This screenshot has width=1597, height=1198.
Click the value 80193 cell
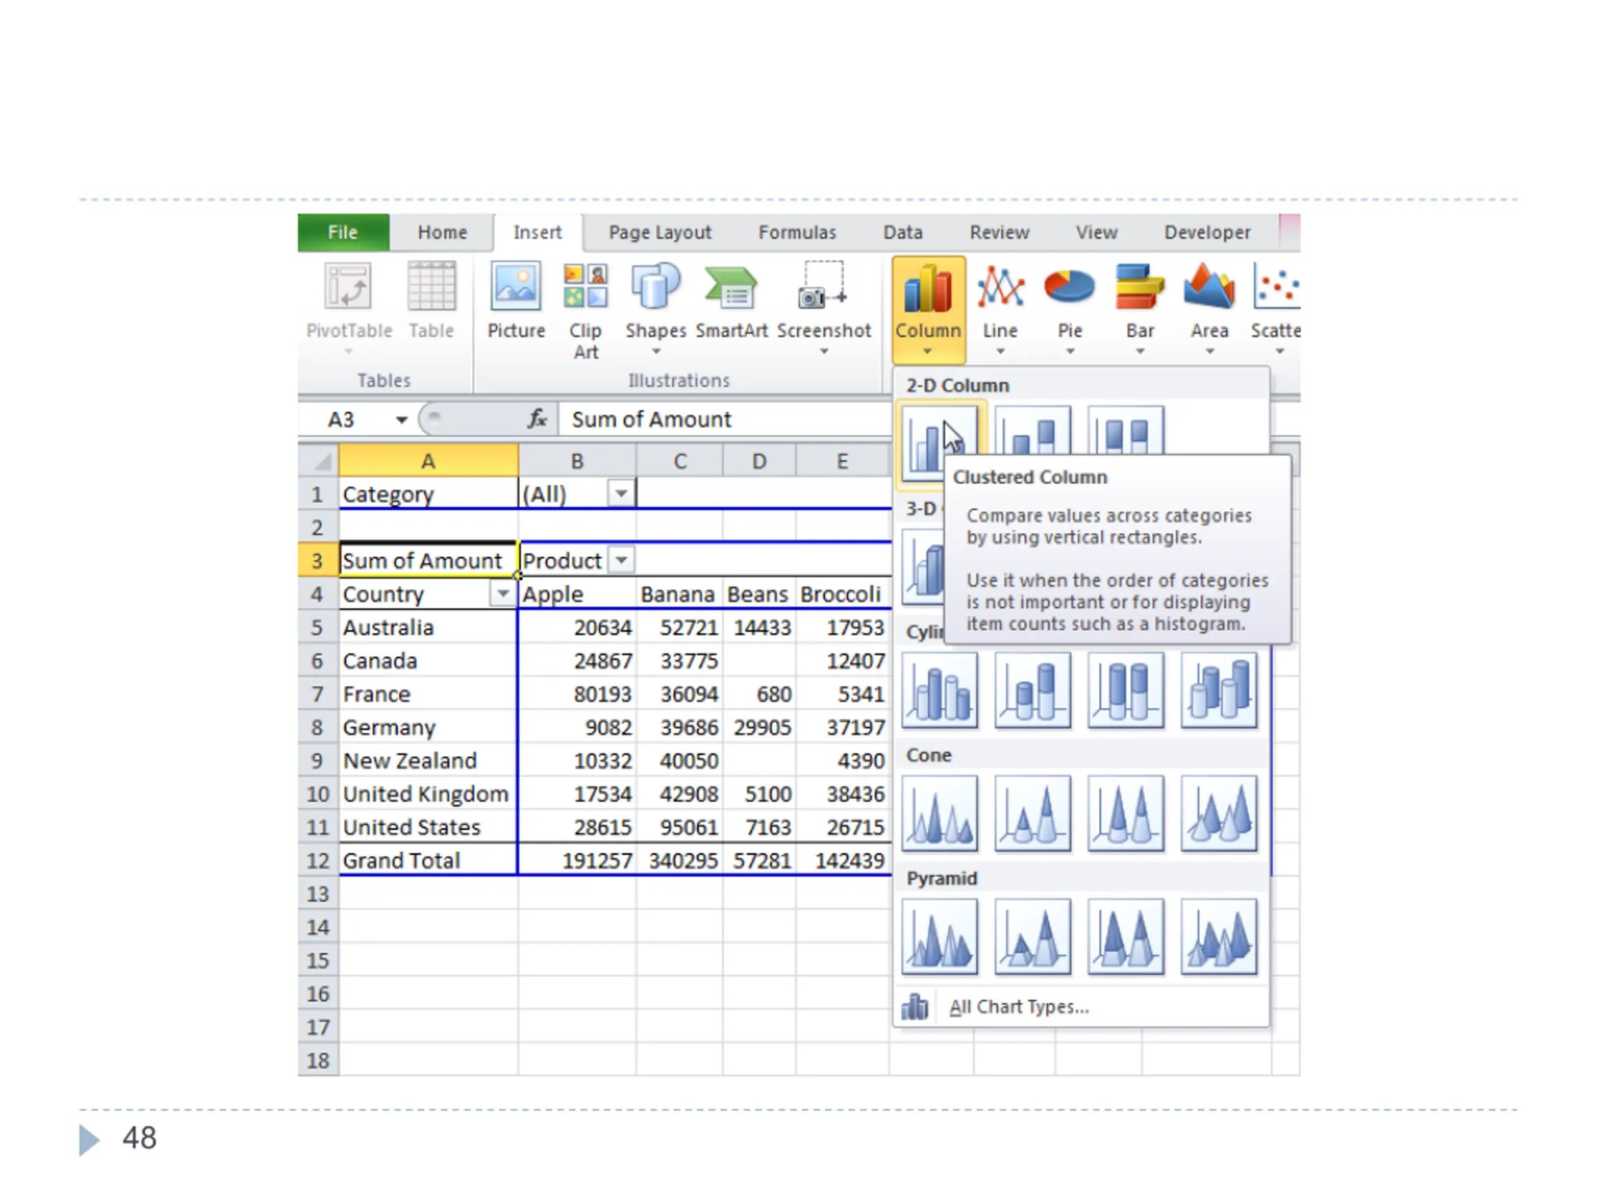(x=577, y=693)
